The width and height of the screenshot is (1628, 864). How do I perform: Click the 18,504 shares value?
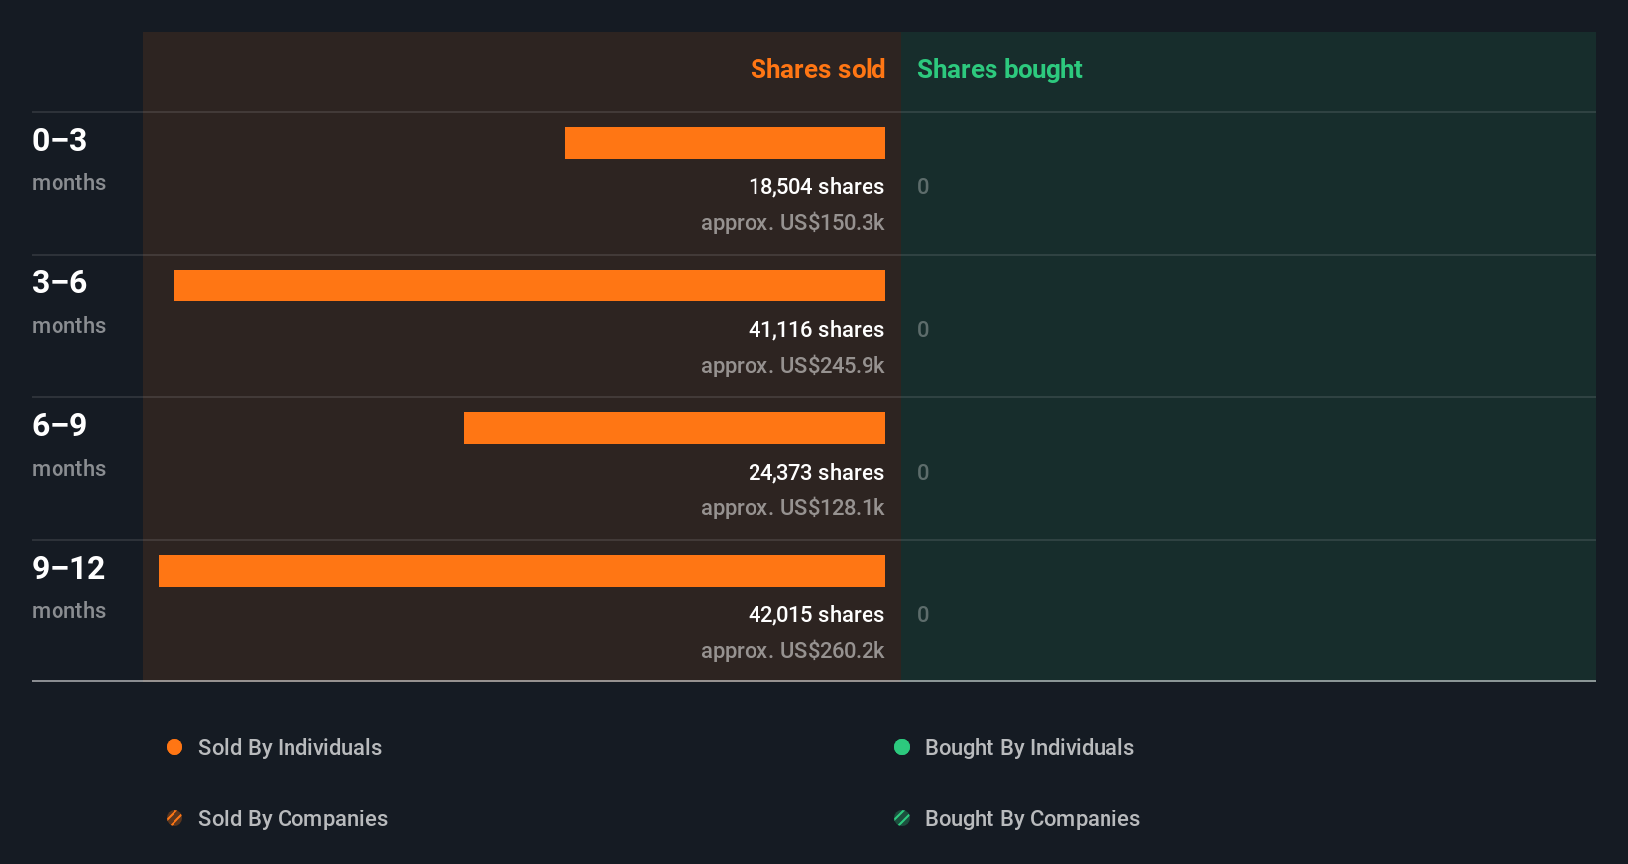click(816, 186)
